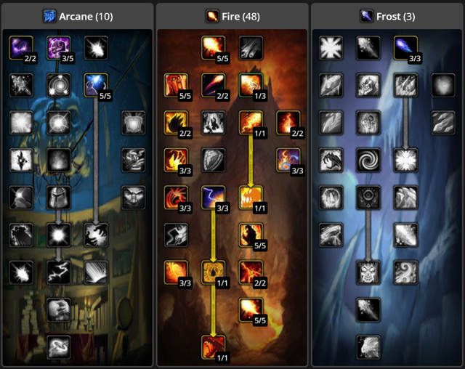Screen dimensions: 465x369
Task: Select the greyed shield icon in Fire tree
Action: click(213, 161)
